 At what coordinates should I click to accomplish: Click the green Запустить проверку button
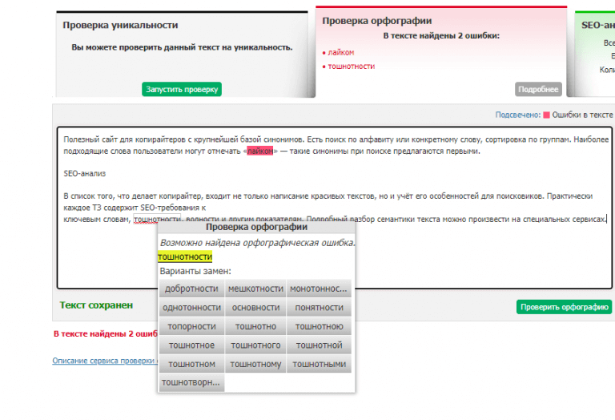click(x=182, y=89)
